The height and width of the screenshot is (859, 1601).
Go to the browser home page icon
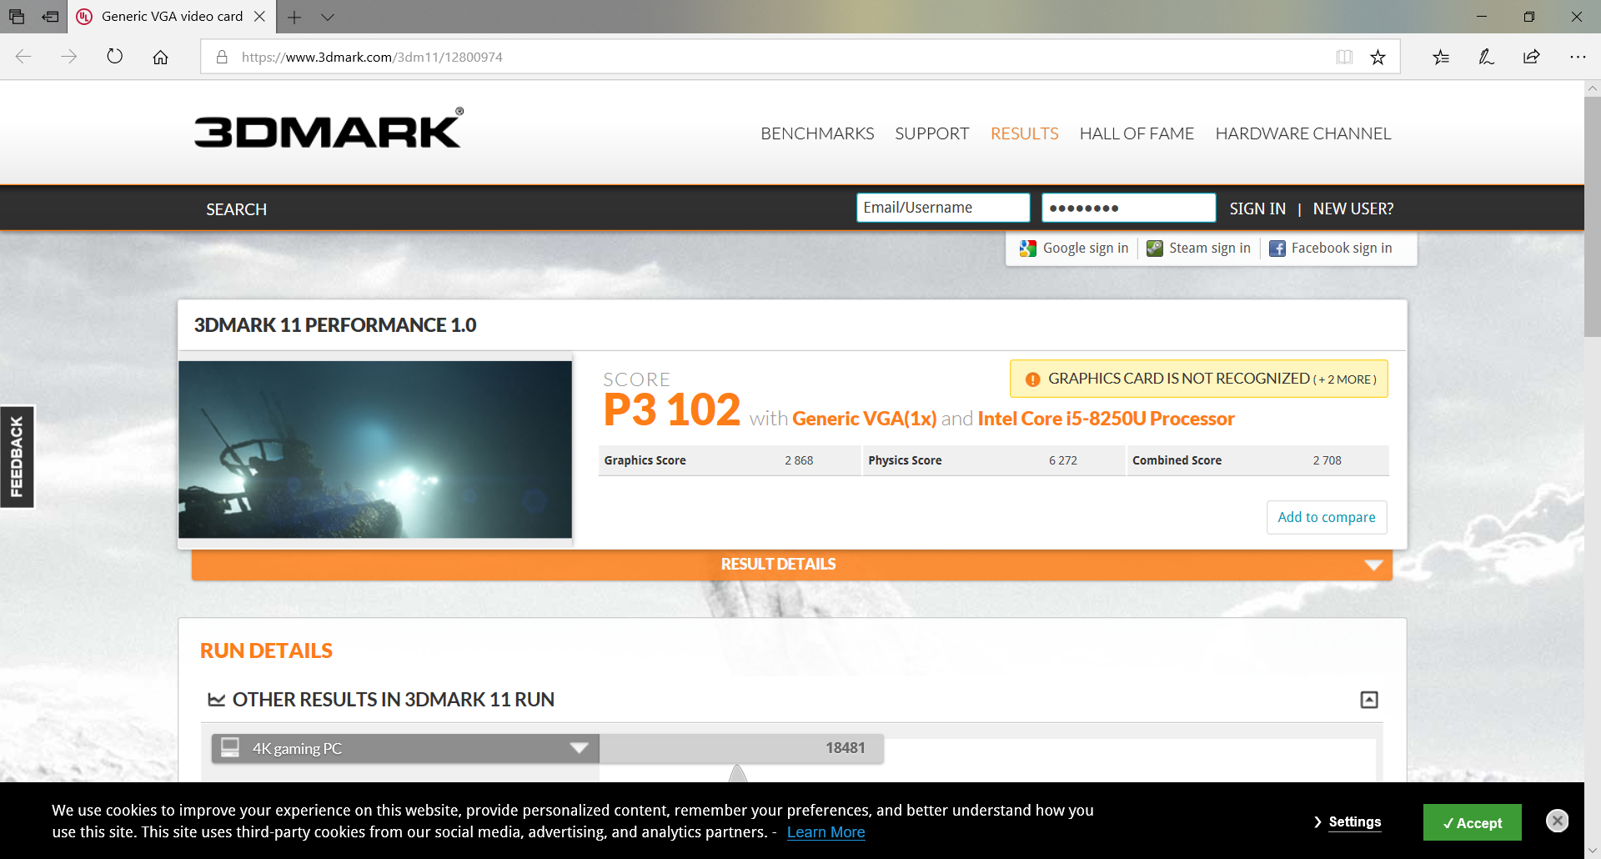click(x=160, y=57)
